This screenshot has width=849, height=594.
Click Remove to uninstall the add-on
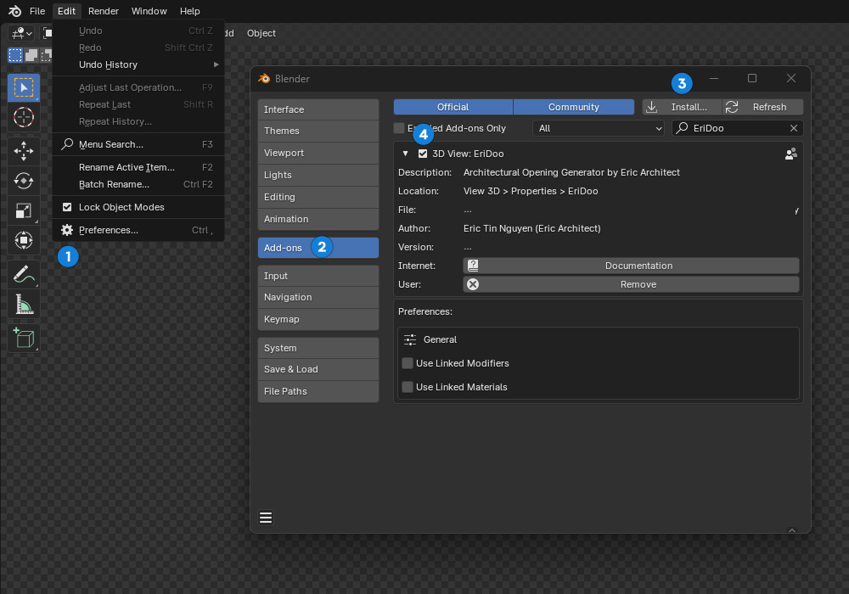coord(631,284)
